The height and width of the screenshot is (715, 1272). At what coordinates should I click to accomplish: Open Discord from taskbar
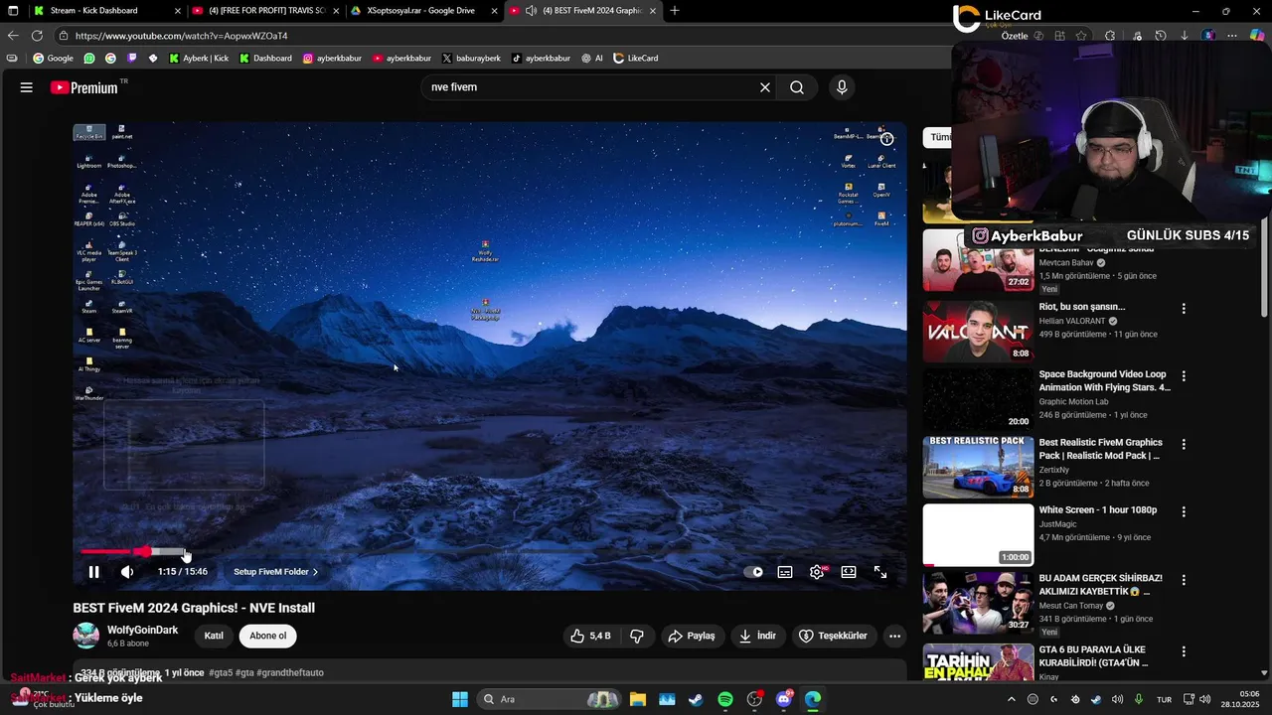click(784, 699)
